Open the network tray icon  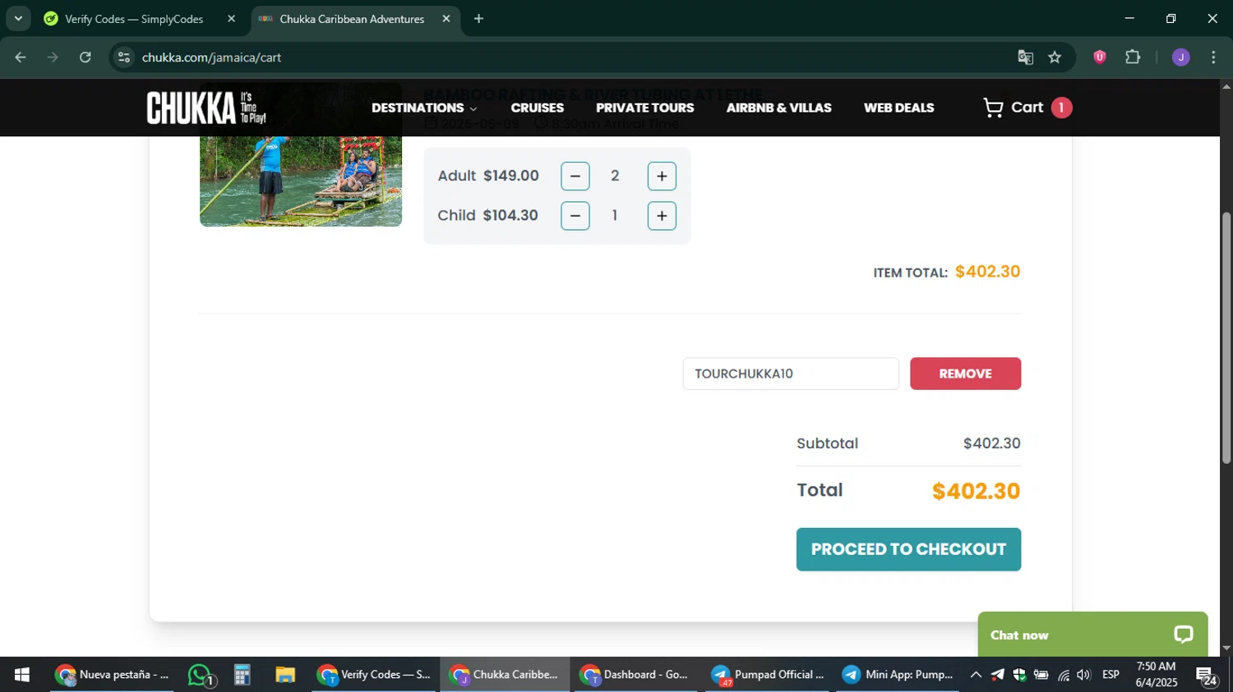1064,675
